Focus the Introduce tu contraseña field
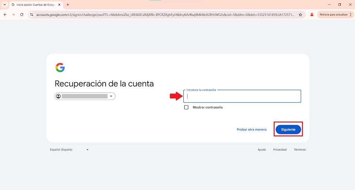The image size is (355, 190). (242, 96)
